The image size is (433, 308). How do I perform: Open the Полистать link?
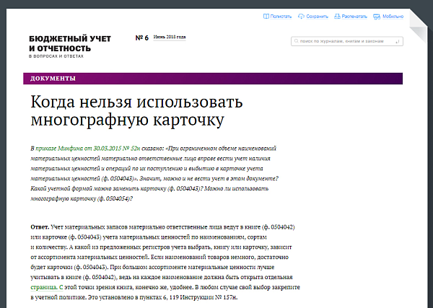coord(281,17)
